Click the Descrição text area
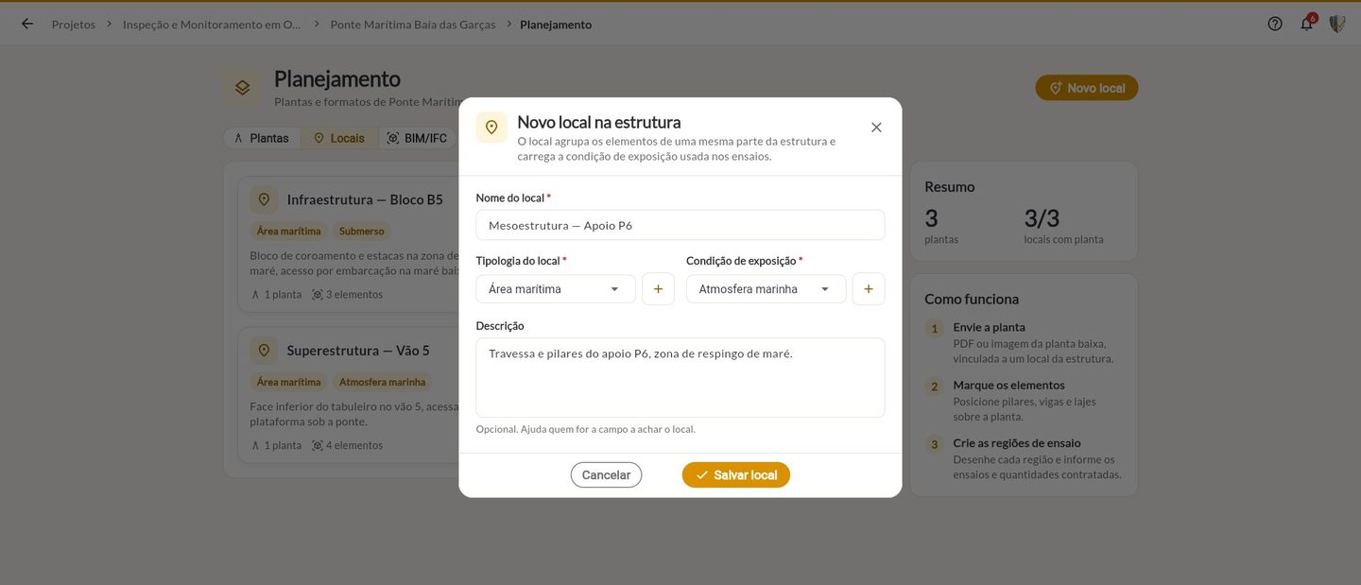The height and width of the screenshot is (585, 1361). coord(680,377)
